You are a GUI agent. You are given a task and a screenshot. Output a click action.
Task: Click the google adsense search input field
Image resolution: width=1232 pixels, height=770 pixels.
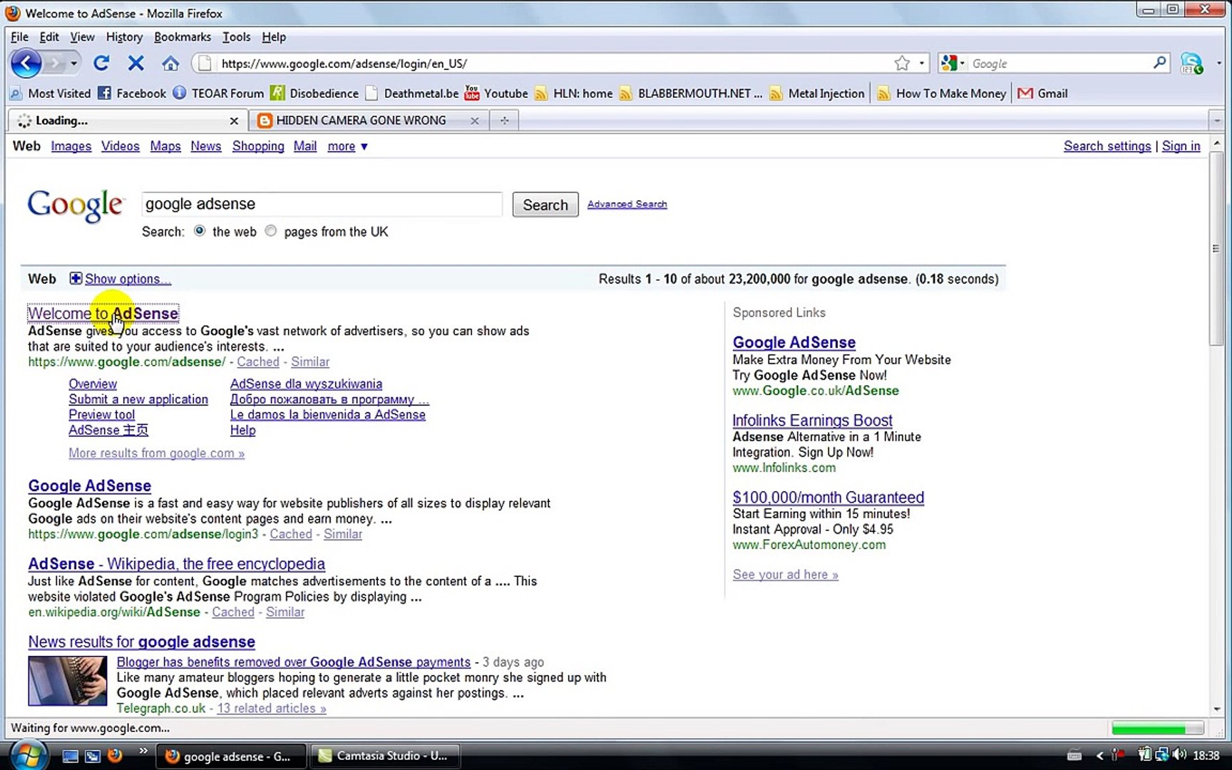(322, 204)
